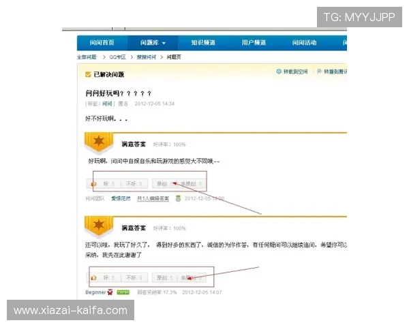Click the red badge icon next to Beginner

[110, 292]
